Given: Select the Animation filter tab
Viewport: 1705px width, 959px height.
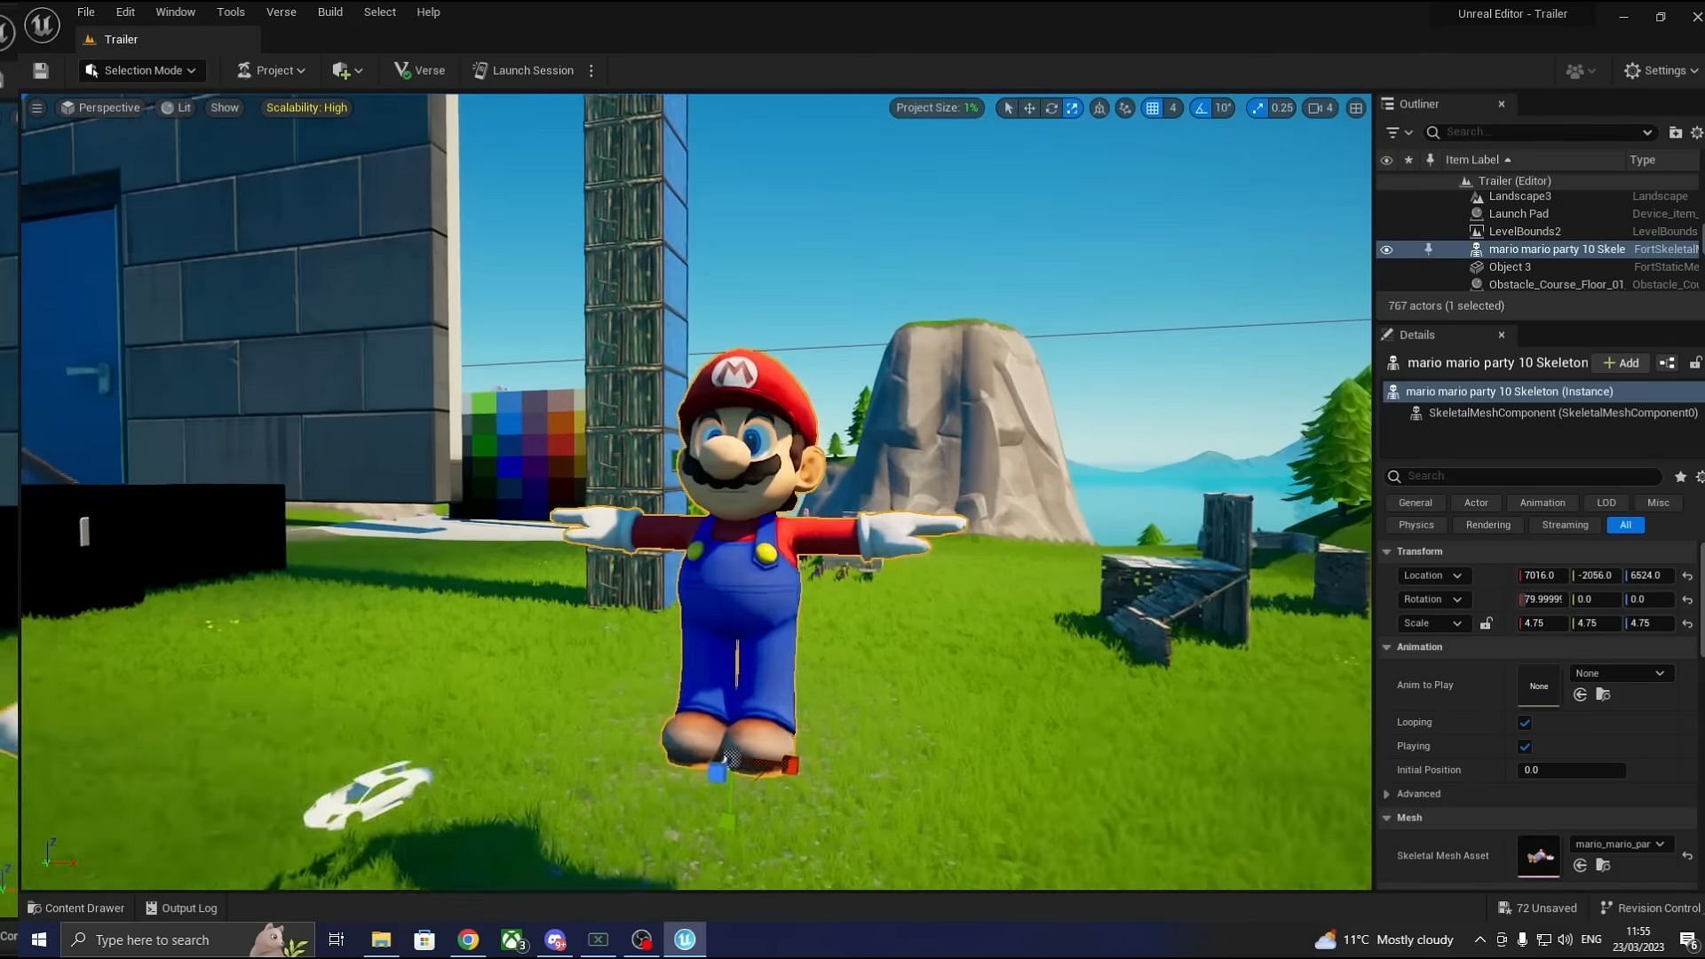Looking at the screenshot, I should click(1542, 503).
